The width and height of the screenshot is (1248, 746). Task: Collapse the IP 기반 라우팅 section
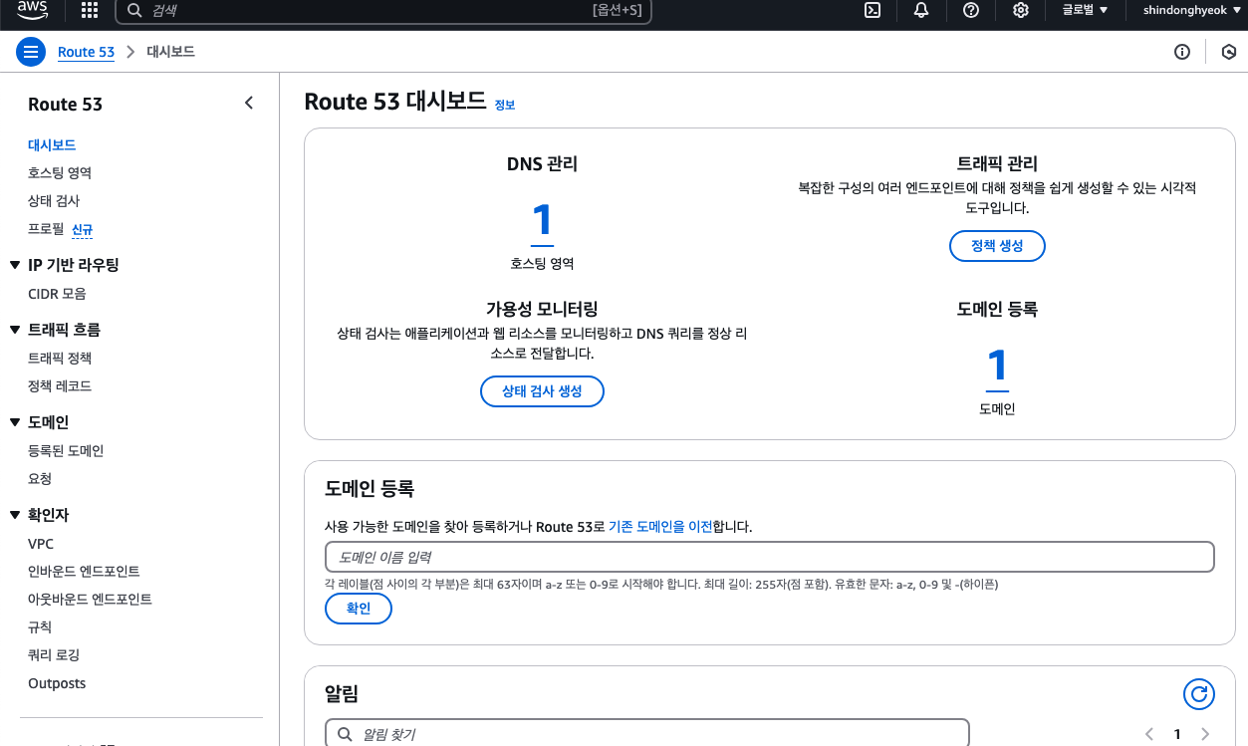pyautogui.click(x=14, y=265)
